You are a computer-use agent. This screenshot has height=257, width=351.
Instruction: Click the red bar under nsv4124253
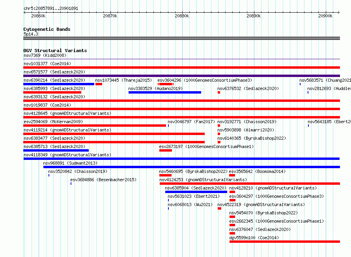click(250, 184)
